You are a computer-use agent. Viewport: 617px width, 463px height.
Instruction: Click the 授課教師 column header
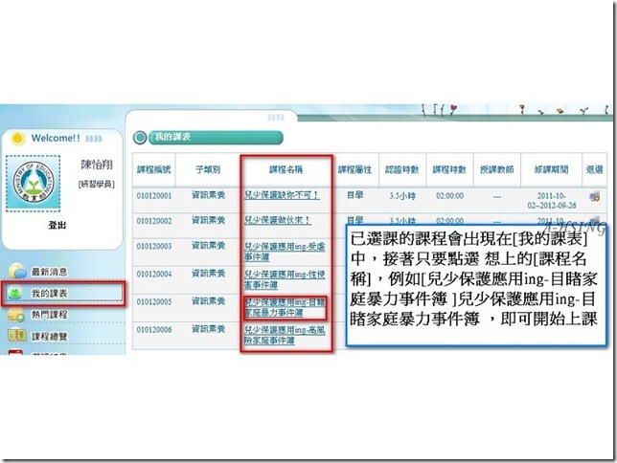pyautogui.click(x=497, y=169)
